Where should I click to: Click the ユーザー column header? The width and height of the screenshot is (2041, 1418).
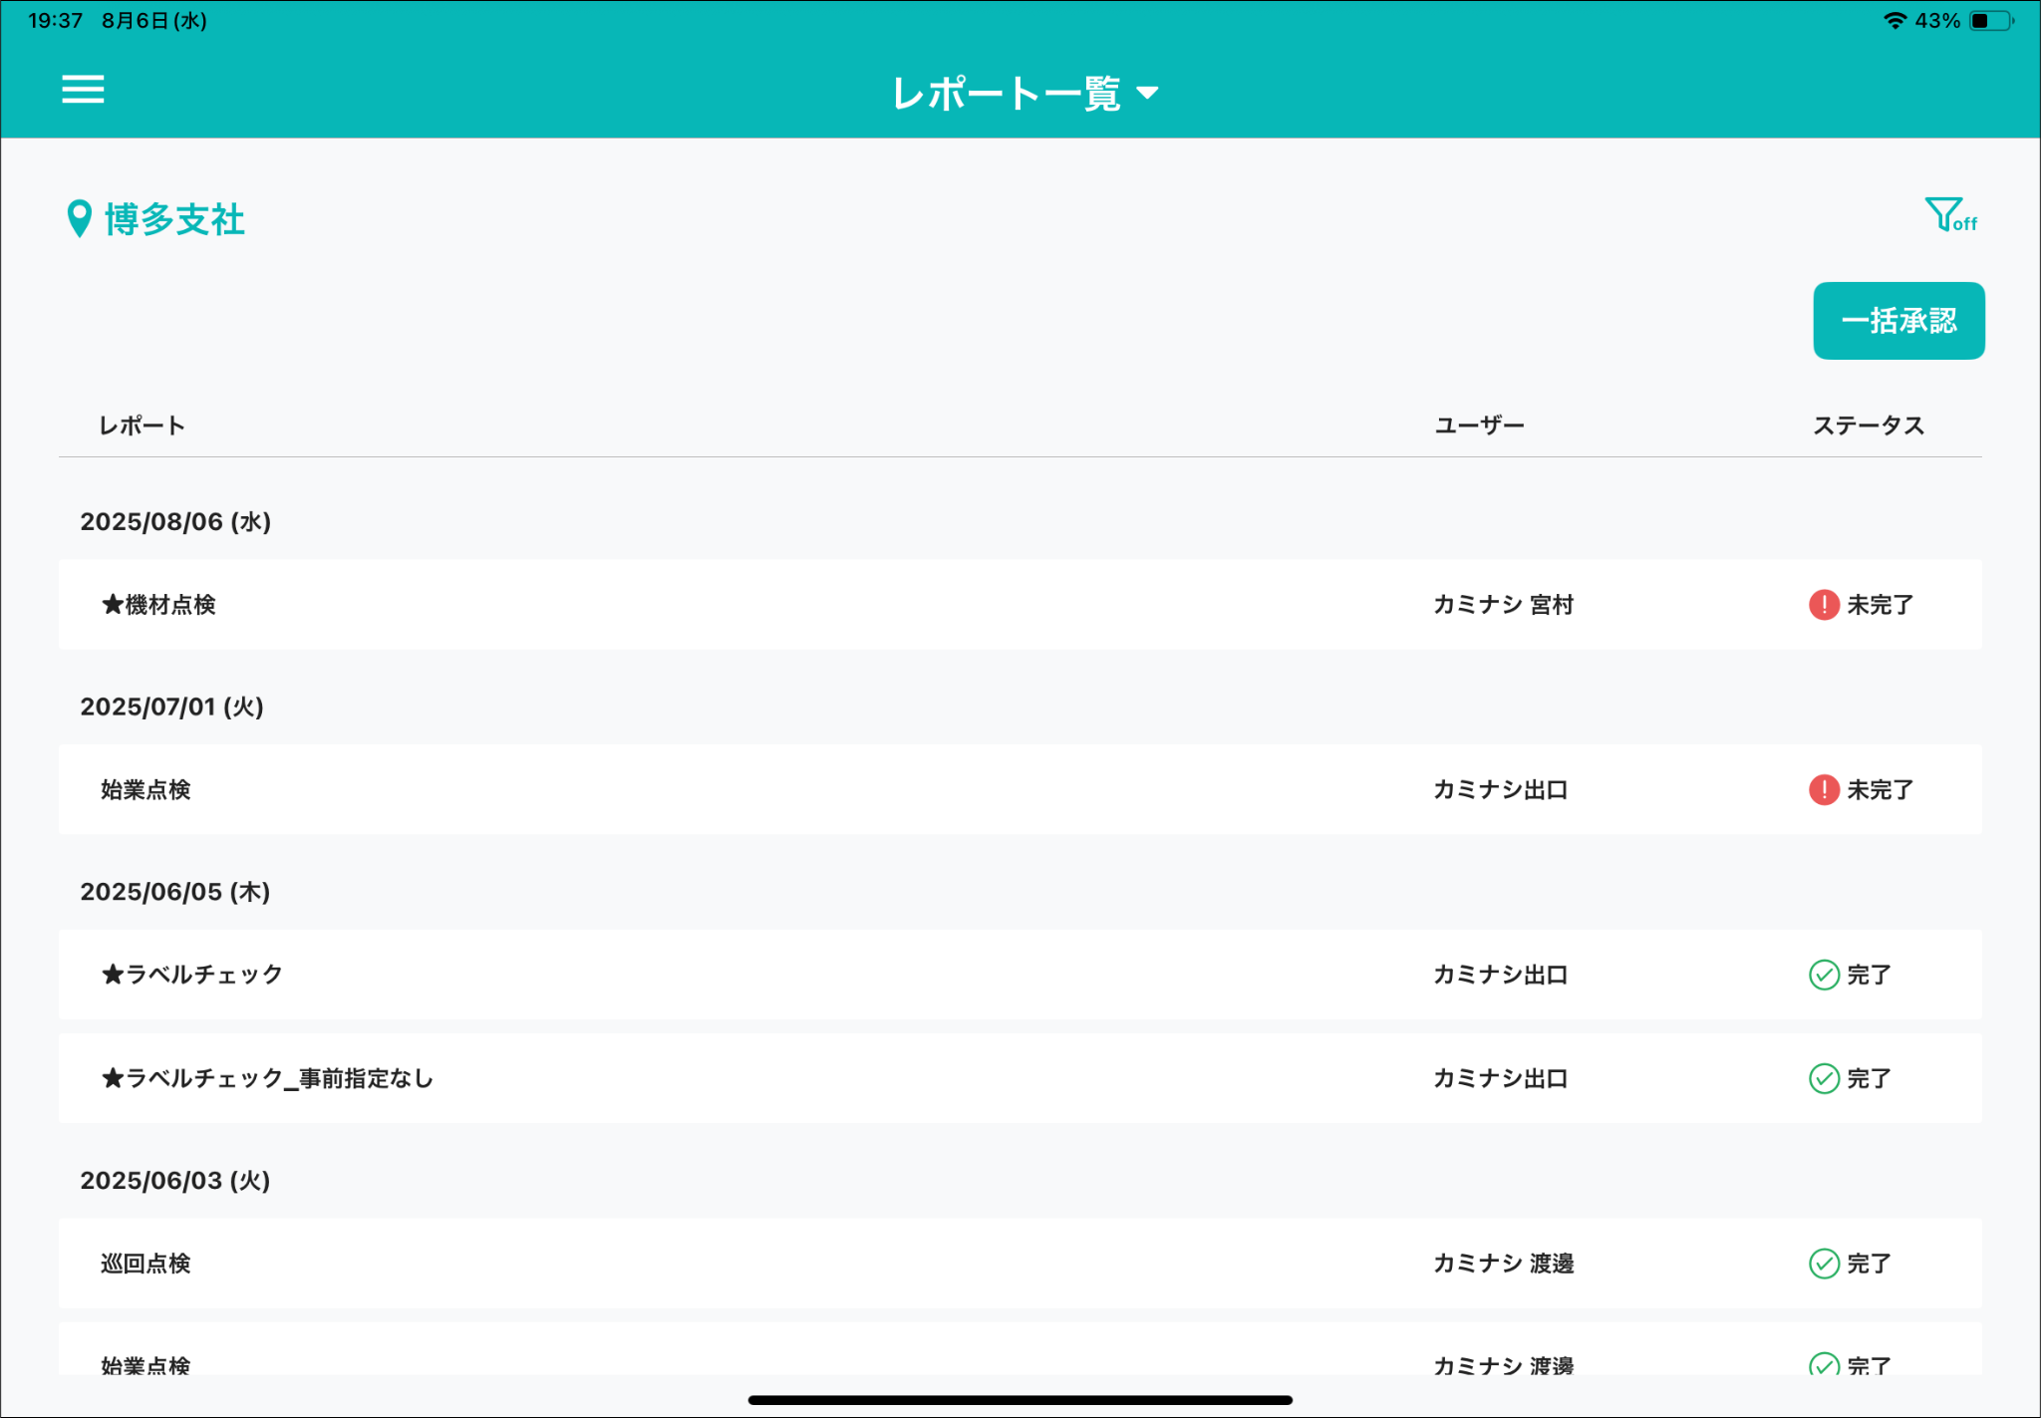1479,425
